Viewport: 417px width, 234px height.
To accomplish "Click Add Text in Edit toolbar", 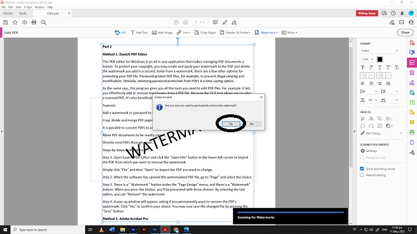I will point(139,32).
